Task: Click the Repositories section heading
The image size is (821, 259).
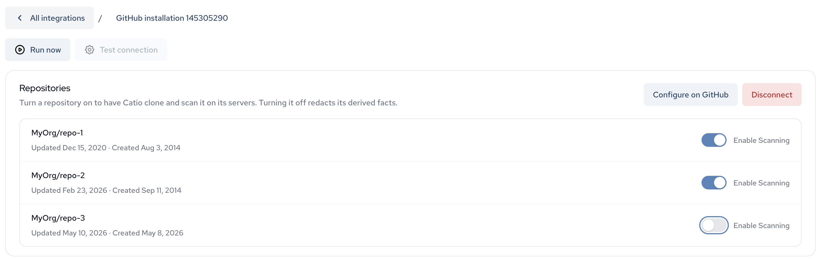Action: (x=45, y=88)
